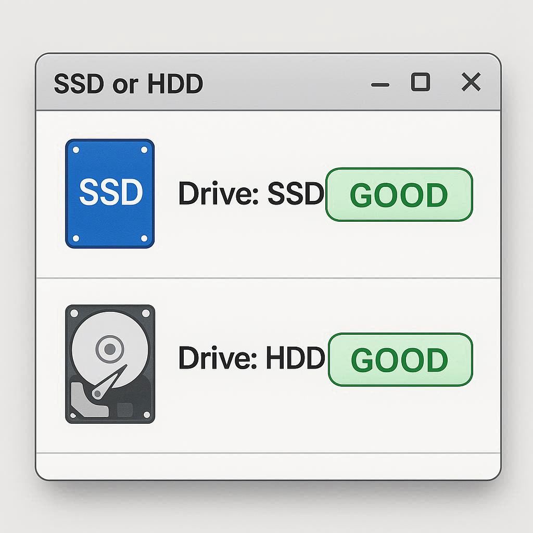Click empty title bar space left of minimize
This screenshot has width=533, height=533.
(x=286, y=83)
